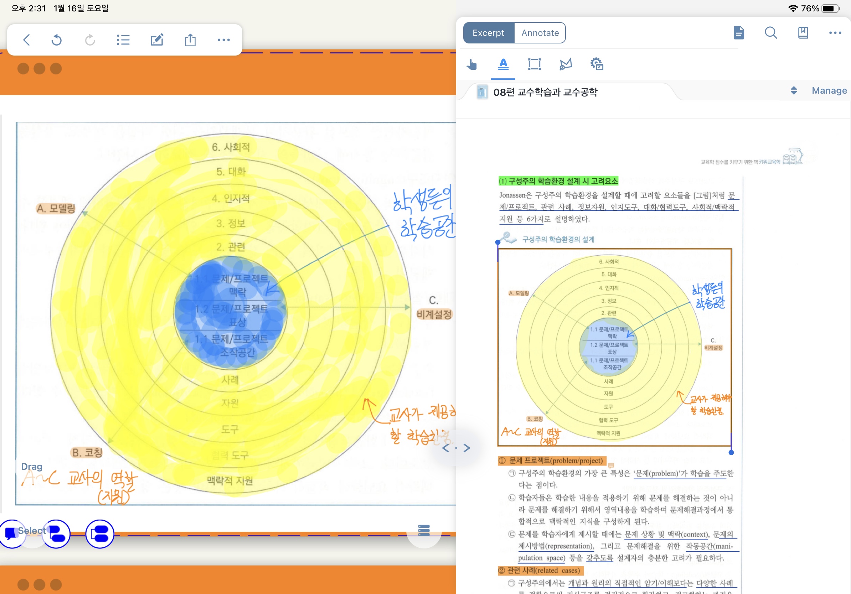Switch to Annotate mode
851x594 pixels.
point(540,33)
